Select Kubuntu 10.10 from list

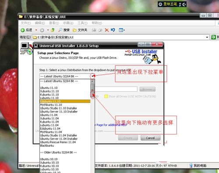(x=65, y=166)
